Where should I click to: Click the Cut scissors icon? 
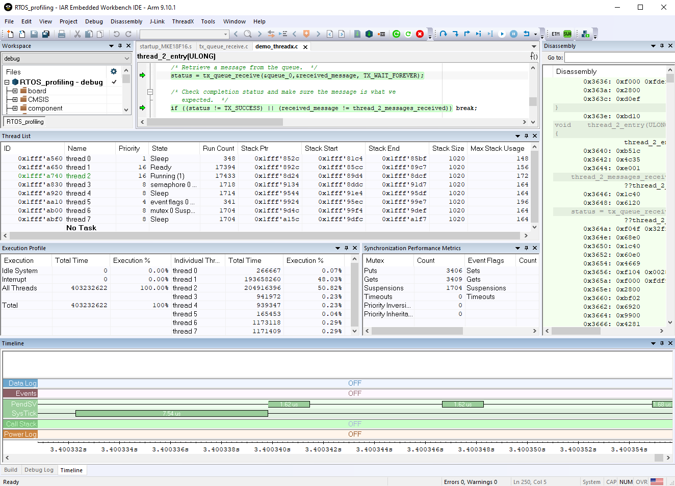click(77, 34)
